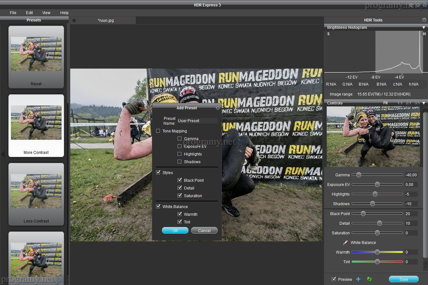Click the small icon left of ruun.jpg tab
Screen dimensions: 428x285
click(x=74, y=21)
